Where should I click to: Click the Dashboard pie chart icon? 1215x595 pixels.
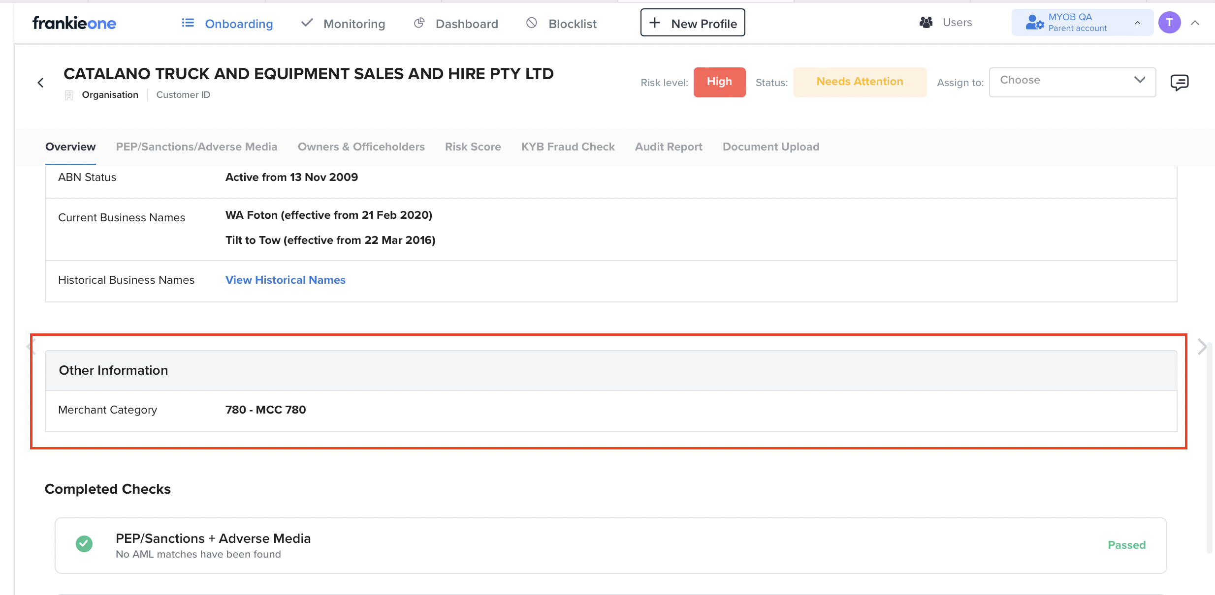(419, 23)
